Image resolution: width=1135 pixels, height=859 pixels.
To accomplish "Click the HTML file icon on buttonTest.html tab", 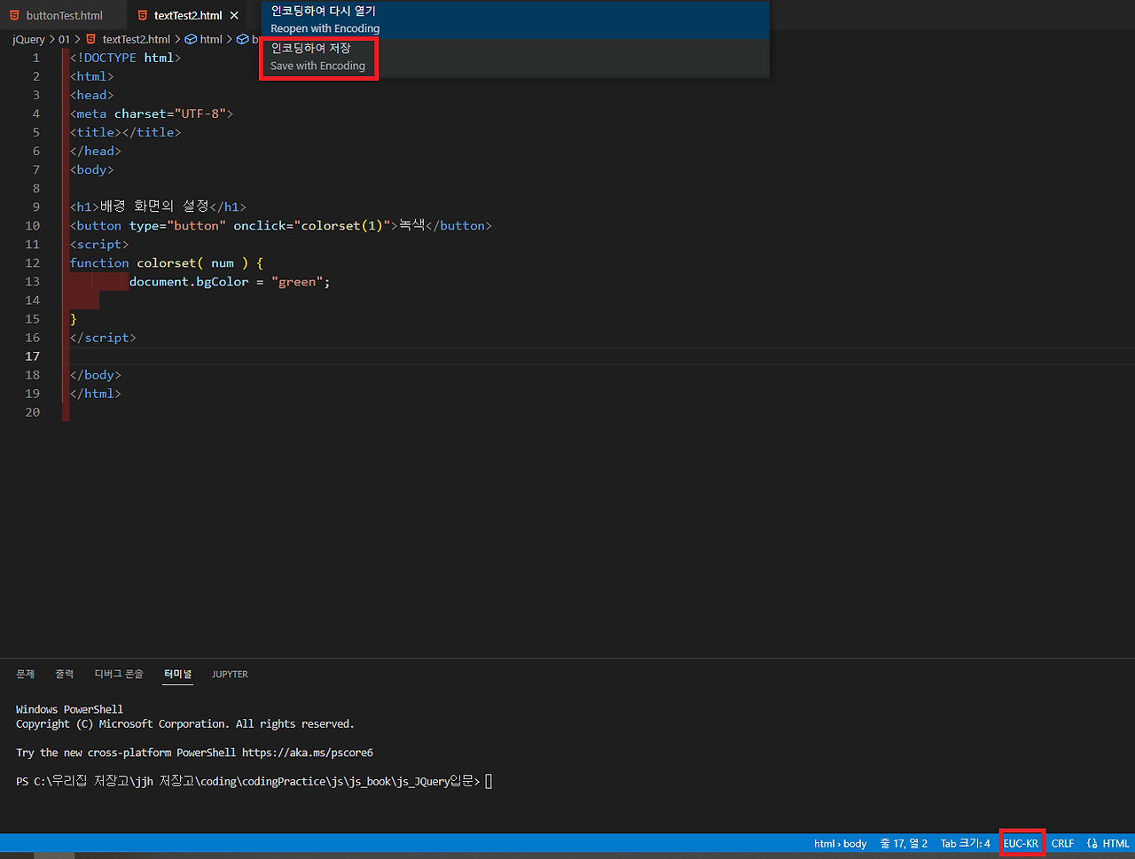I will point(14,14).
